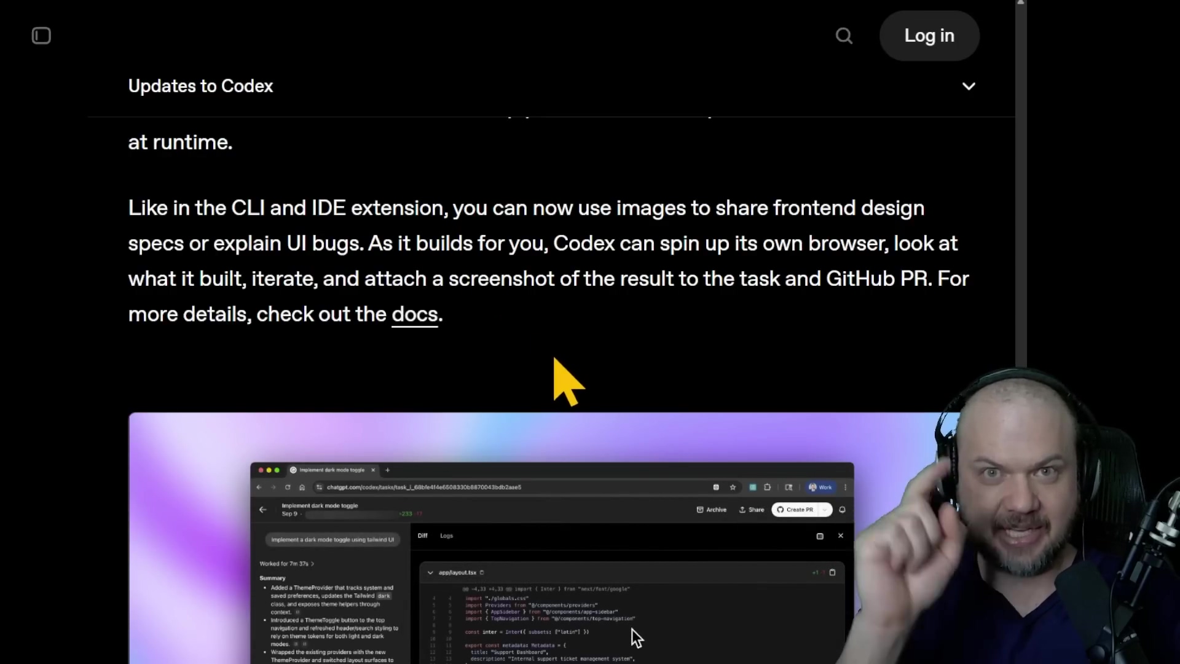Click the Summary heading

click(x=272, y=578)
